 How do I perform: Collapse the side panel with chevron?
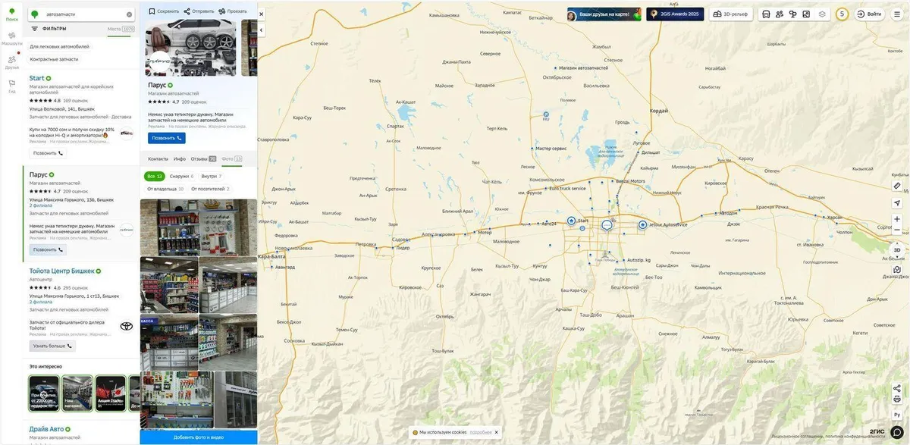click(262, 30)
